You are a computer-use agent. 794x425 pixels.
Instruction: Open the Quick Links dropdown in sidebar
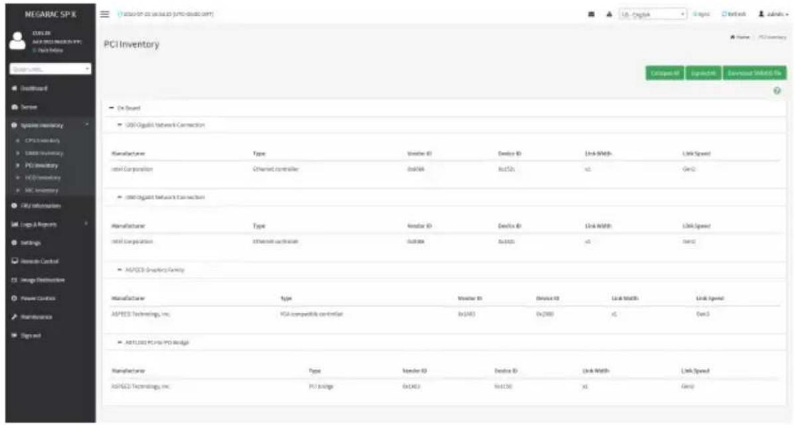tap(50, 69)
